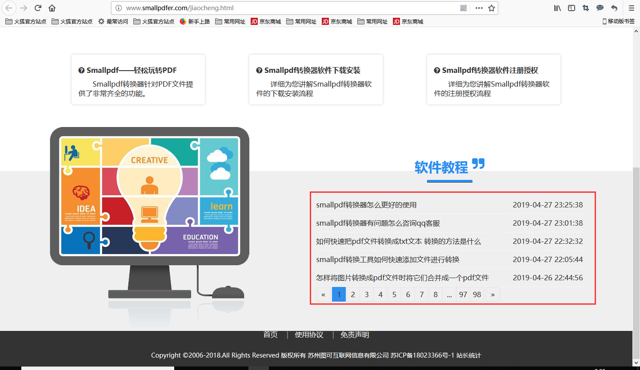Open the page actions three-dots menu
The height and width of the screenshot is (370, 640).
(x=479, y=8)
